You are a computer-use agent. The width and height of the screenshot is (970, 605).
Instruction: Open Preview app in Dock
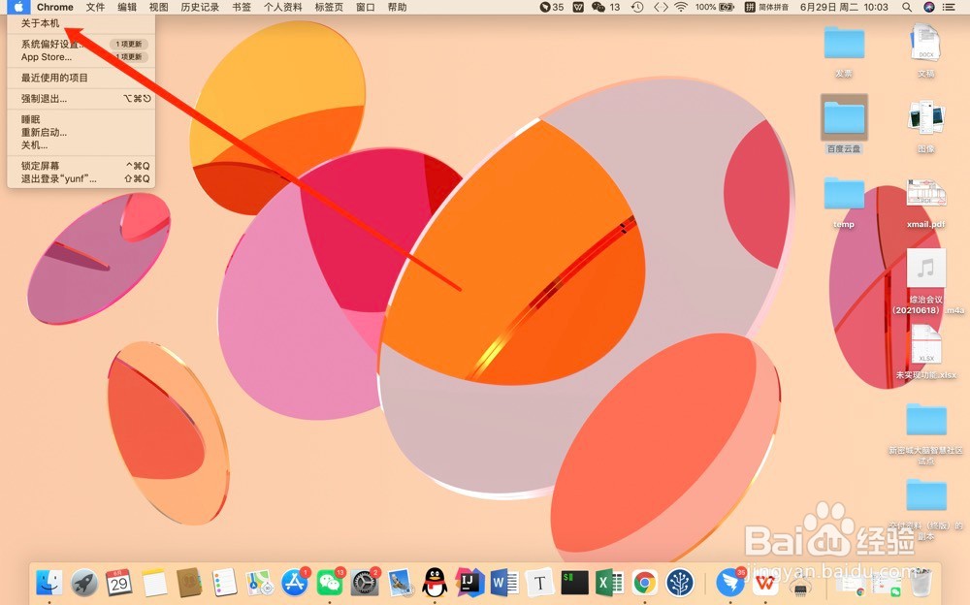[x=401, y=582]
